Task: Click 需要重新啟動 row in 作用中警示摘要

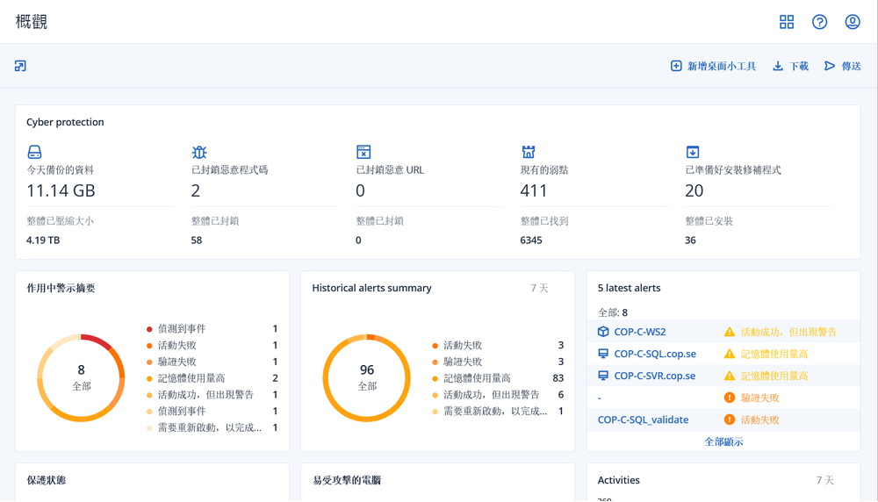Action: pyautogui.click(x=212, y=427)
